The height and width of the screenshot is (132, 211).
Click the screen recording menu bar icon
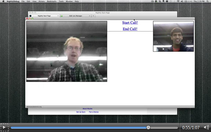152,1
